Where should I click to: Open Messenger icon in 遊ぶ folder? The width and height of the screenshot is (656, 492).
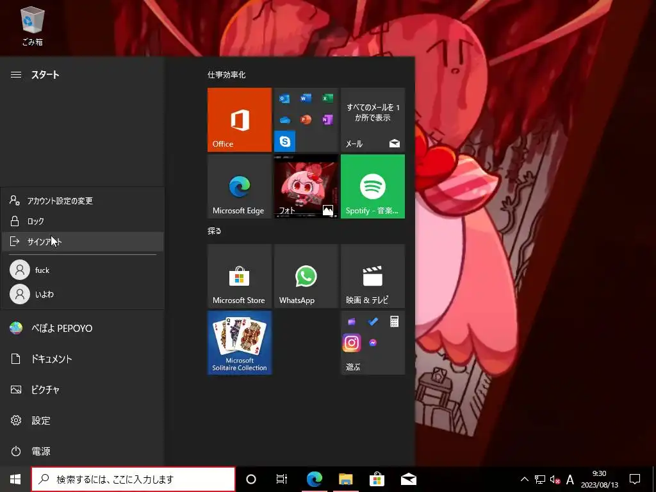373,343
